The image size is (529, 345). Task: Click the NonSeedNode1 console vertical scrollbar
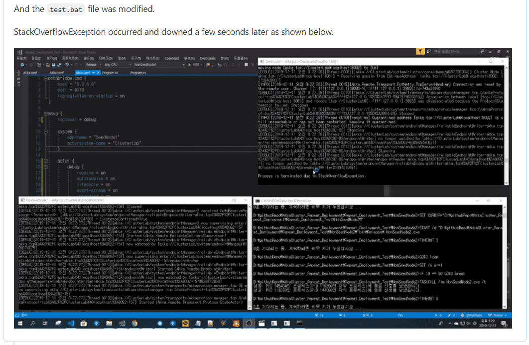[250, 257]
